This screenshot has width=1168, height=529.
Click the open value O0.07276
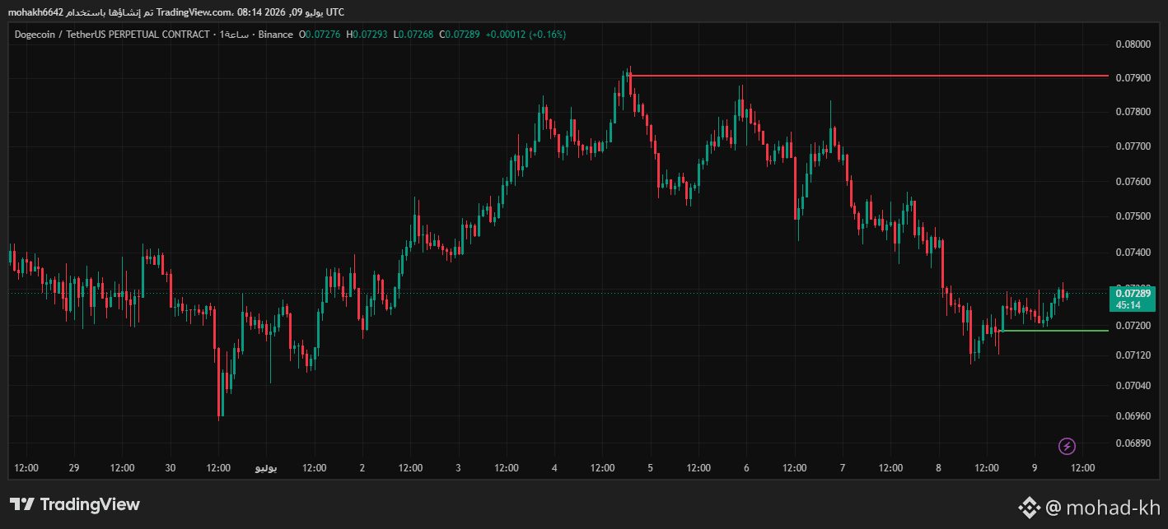[x=320, y=35]
